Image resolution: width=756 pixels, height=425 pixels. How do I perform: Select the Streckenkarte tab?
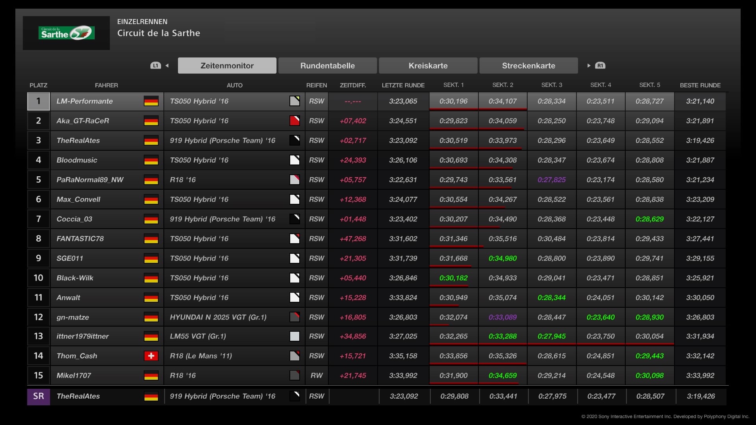click(528, 66)
